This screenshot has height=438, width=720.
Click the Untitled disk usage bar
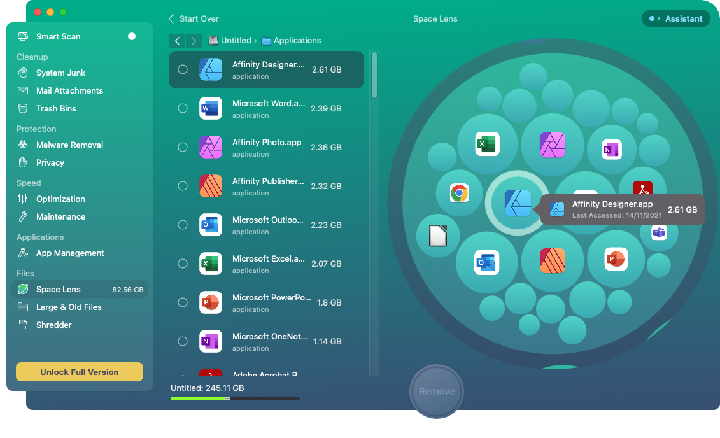[x=235, y=399]
